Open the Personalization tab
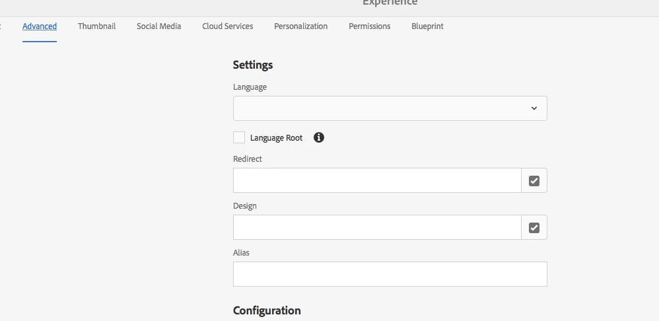This screenshot has width=659, height=321. [300, 26]
